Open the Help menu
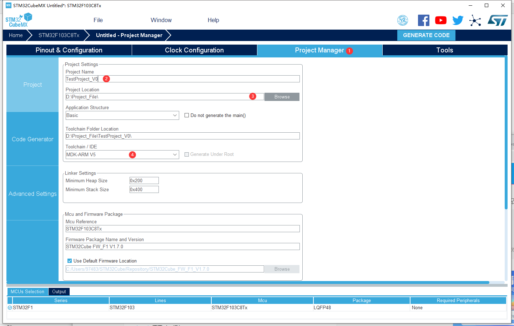Viewport: 514px width, 326px height. [213, 20]
